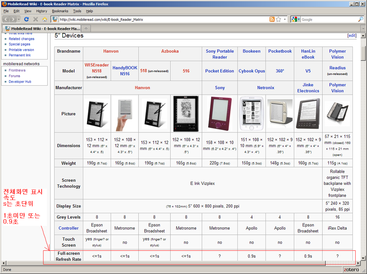
Task: Click the search magnifier icon
Action: [361, 19]
